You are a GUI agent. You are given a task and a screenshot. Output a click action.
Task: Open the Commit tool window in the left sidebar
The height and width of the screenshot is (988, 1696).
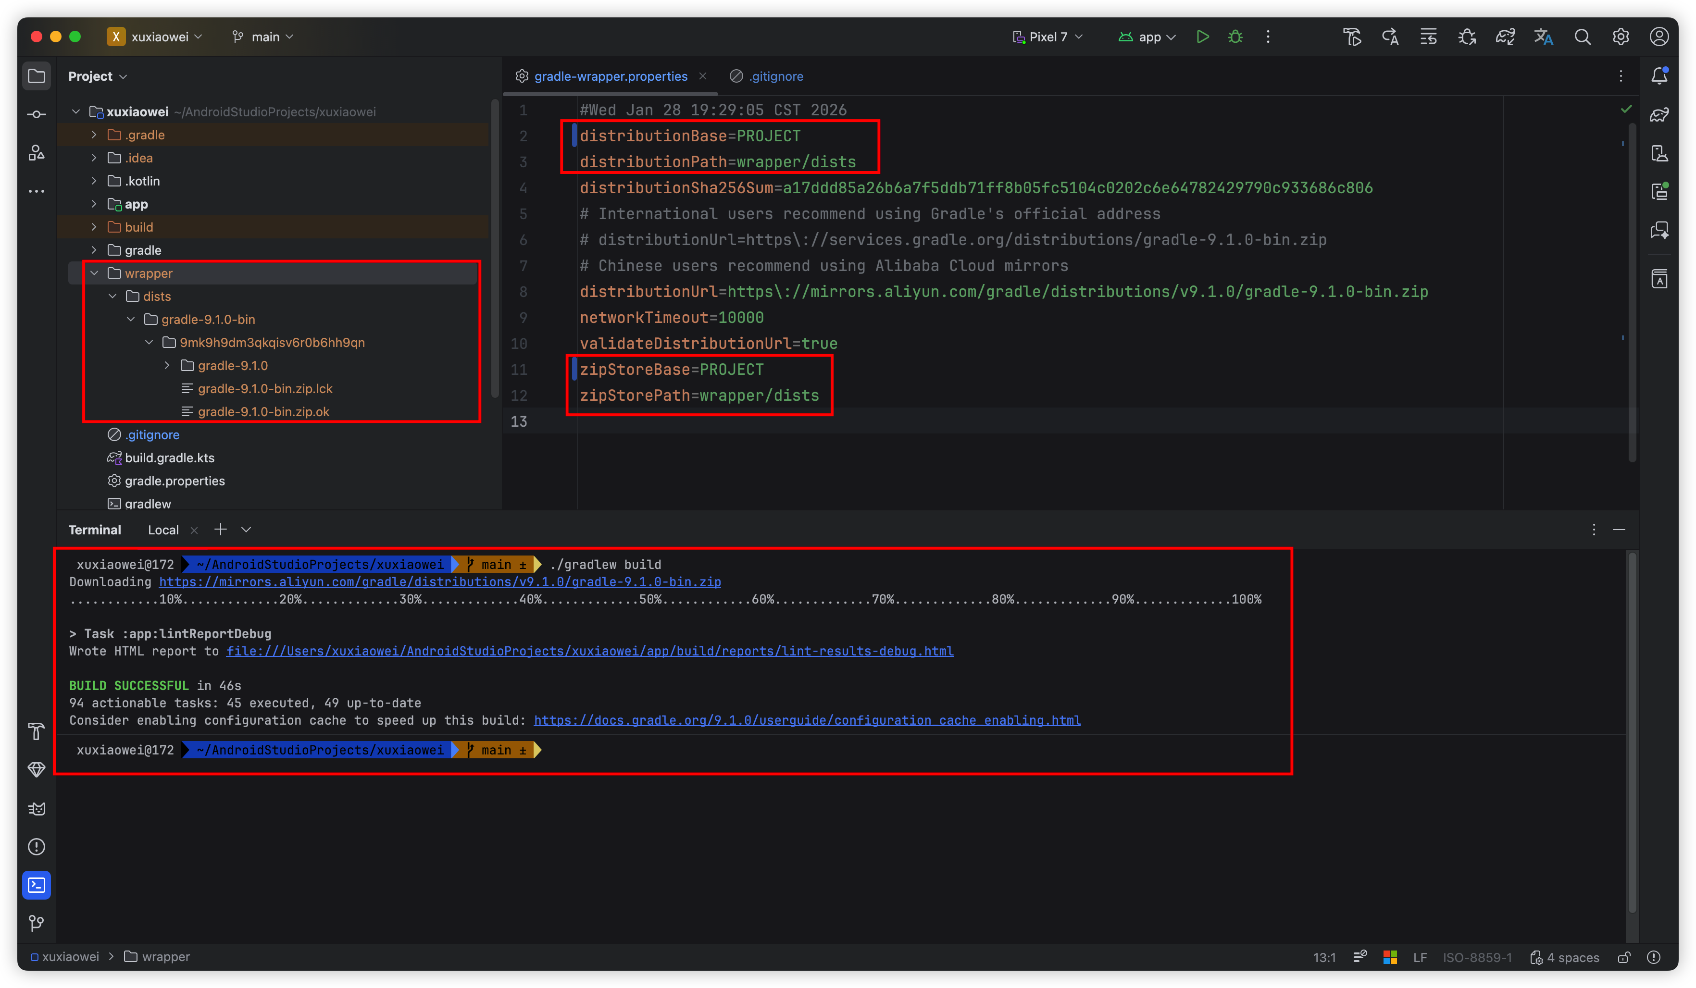(37, 114)
